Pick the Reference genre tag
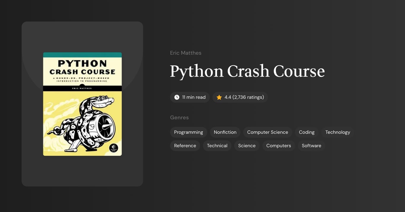 [185, 145]
